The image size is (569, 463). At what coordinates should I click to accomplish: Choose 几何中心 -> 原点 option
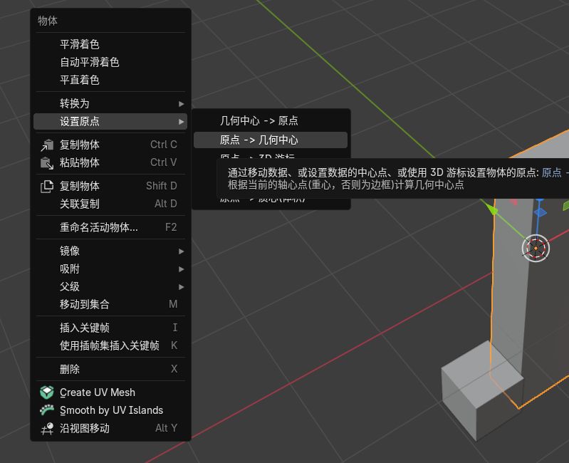point(271,120)
